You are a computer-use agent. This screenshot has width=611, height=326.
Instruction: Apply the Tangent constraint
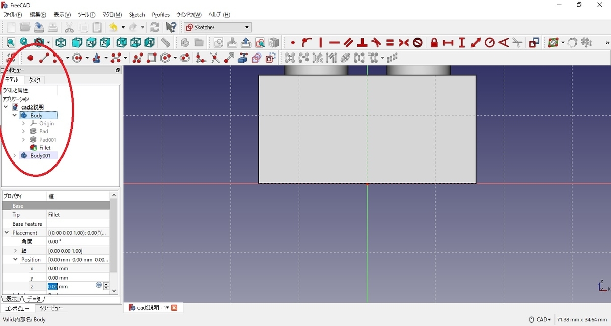[376, 42]
